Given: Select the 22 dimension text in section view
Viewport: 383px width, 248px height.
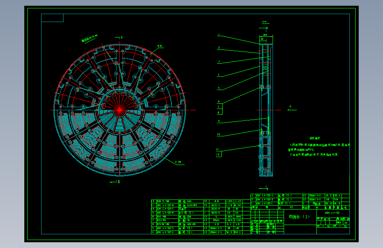Looking at the screenshot, I should (x=262, y=39).
